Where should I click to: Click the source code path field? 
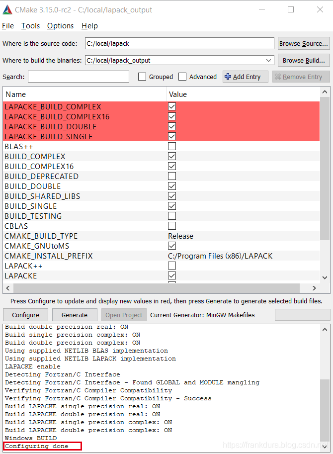[179, 43]
